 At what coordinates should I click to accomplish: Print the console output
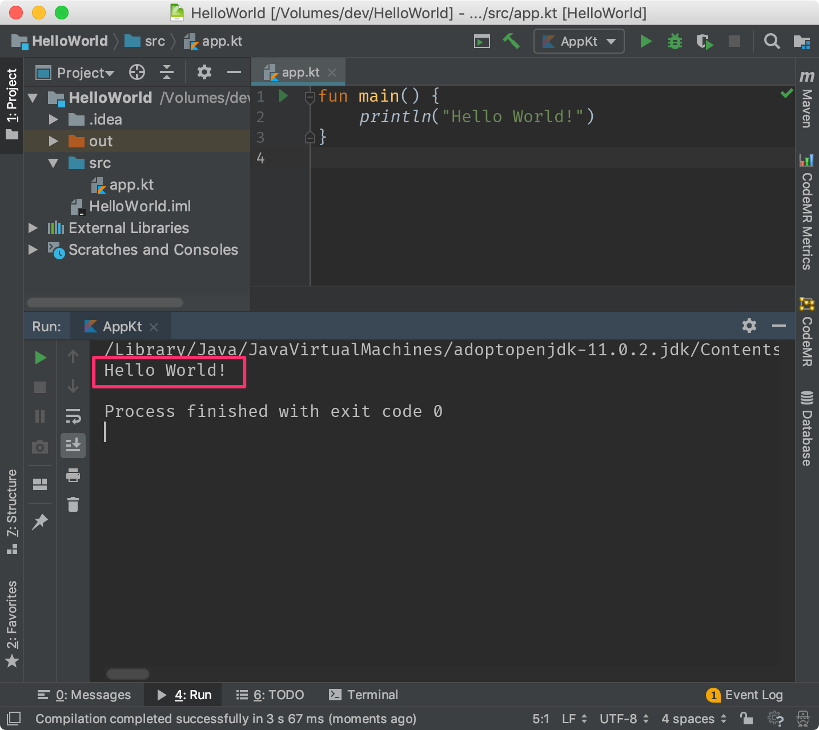(73, 475)
